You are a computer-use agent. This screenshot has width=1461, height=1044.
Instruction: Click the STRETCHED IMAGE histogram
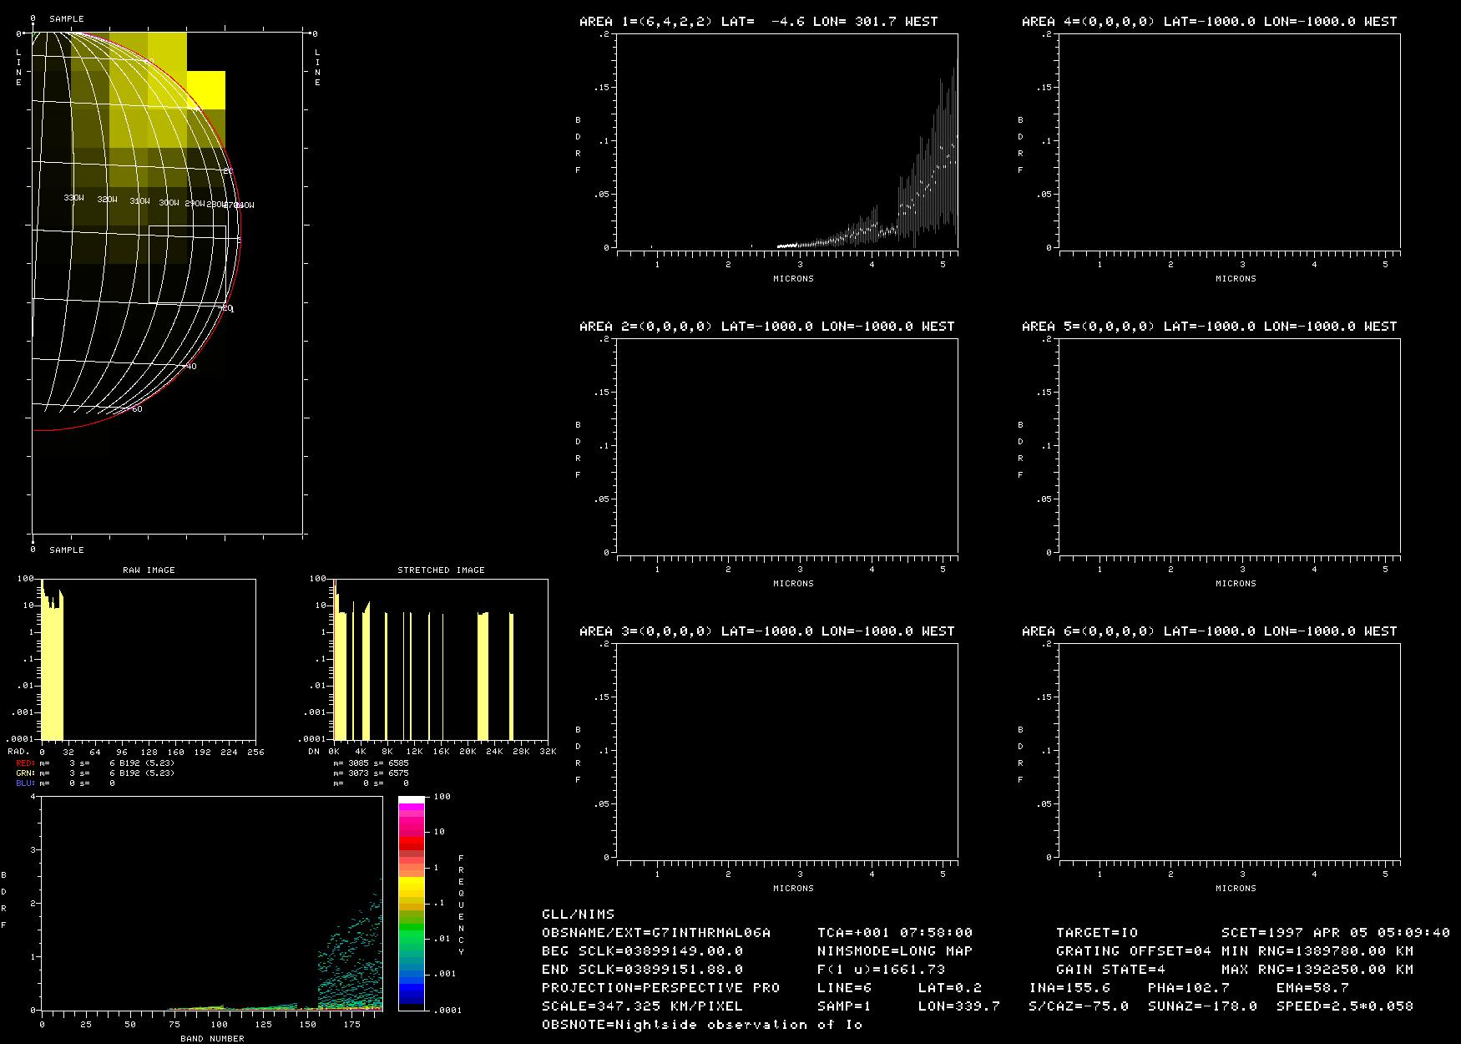coord(441,659)
